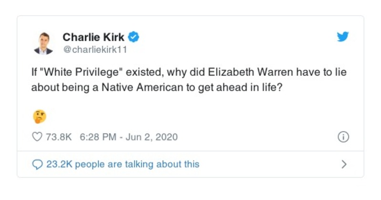Click the blue verified badge
Screen dimensions: 381x200
click(x=134, y=37)
